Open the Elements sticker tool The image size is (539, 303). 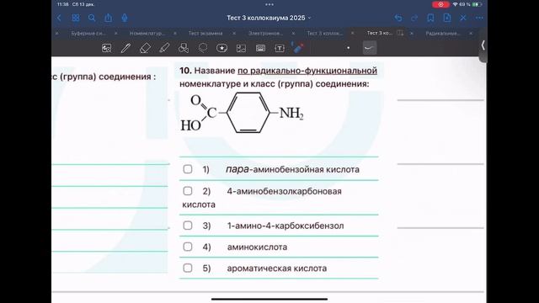[x=221, y=48]
